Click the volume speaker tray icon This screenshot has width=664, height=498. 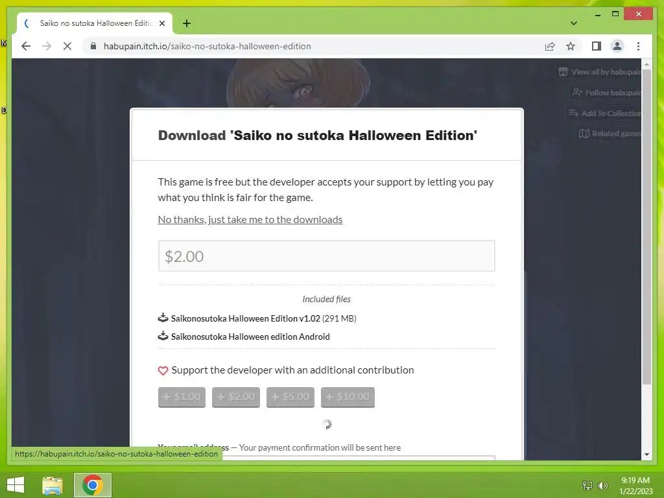point(603,485)
